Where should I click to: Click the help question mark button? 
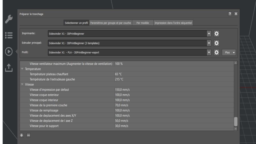click(x=230, y=14)
